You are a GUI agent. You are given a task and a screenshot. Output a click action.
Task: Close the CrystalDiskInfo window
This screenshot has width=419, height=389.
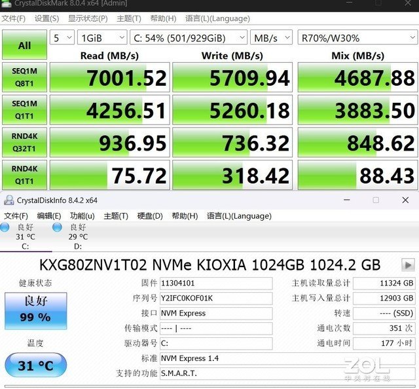pos(405,200)
